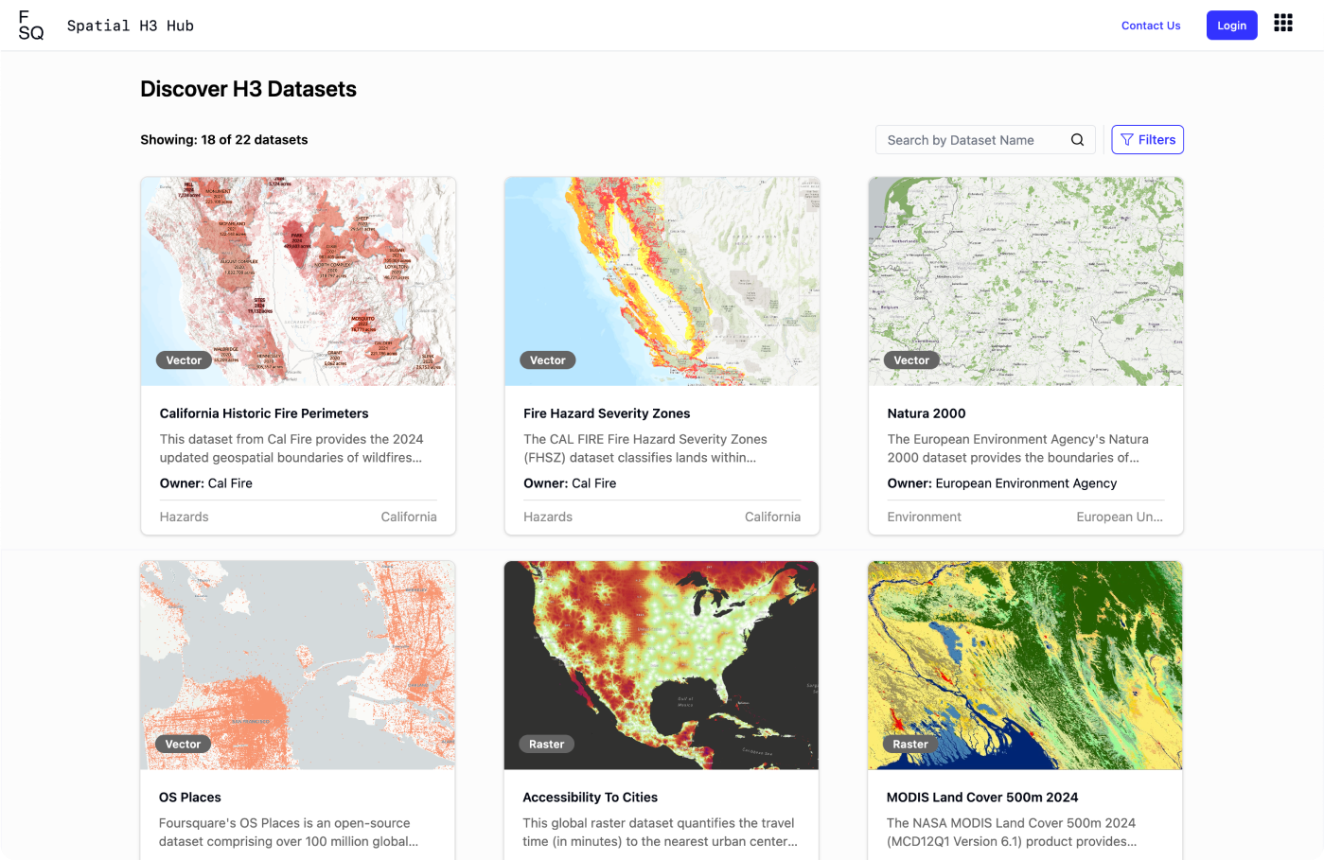Open the Filters panel

coord(1147,139)
